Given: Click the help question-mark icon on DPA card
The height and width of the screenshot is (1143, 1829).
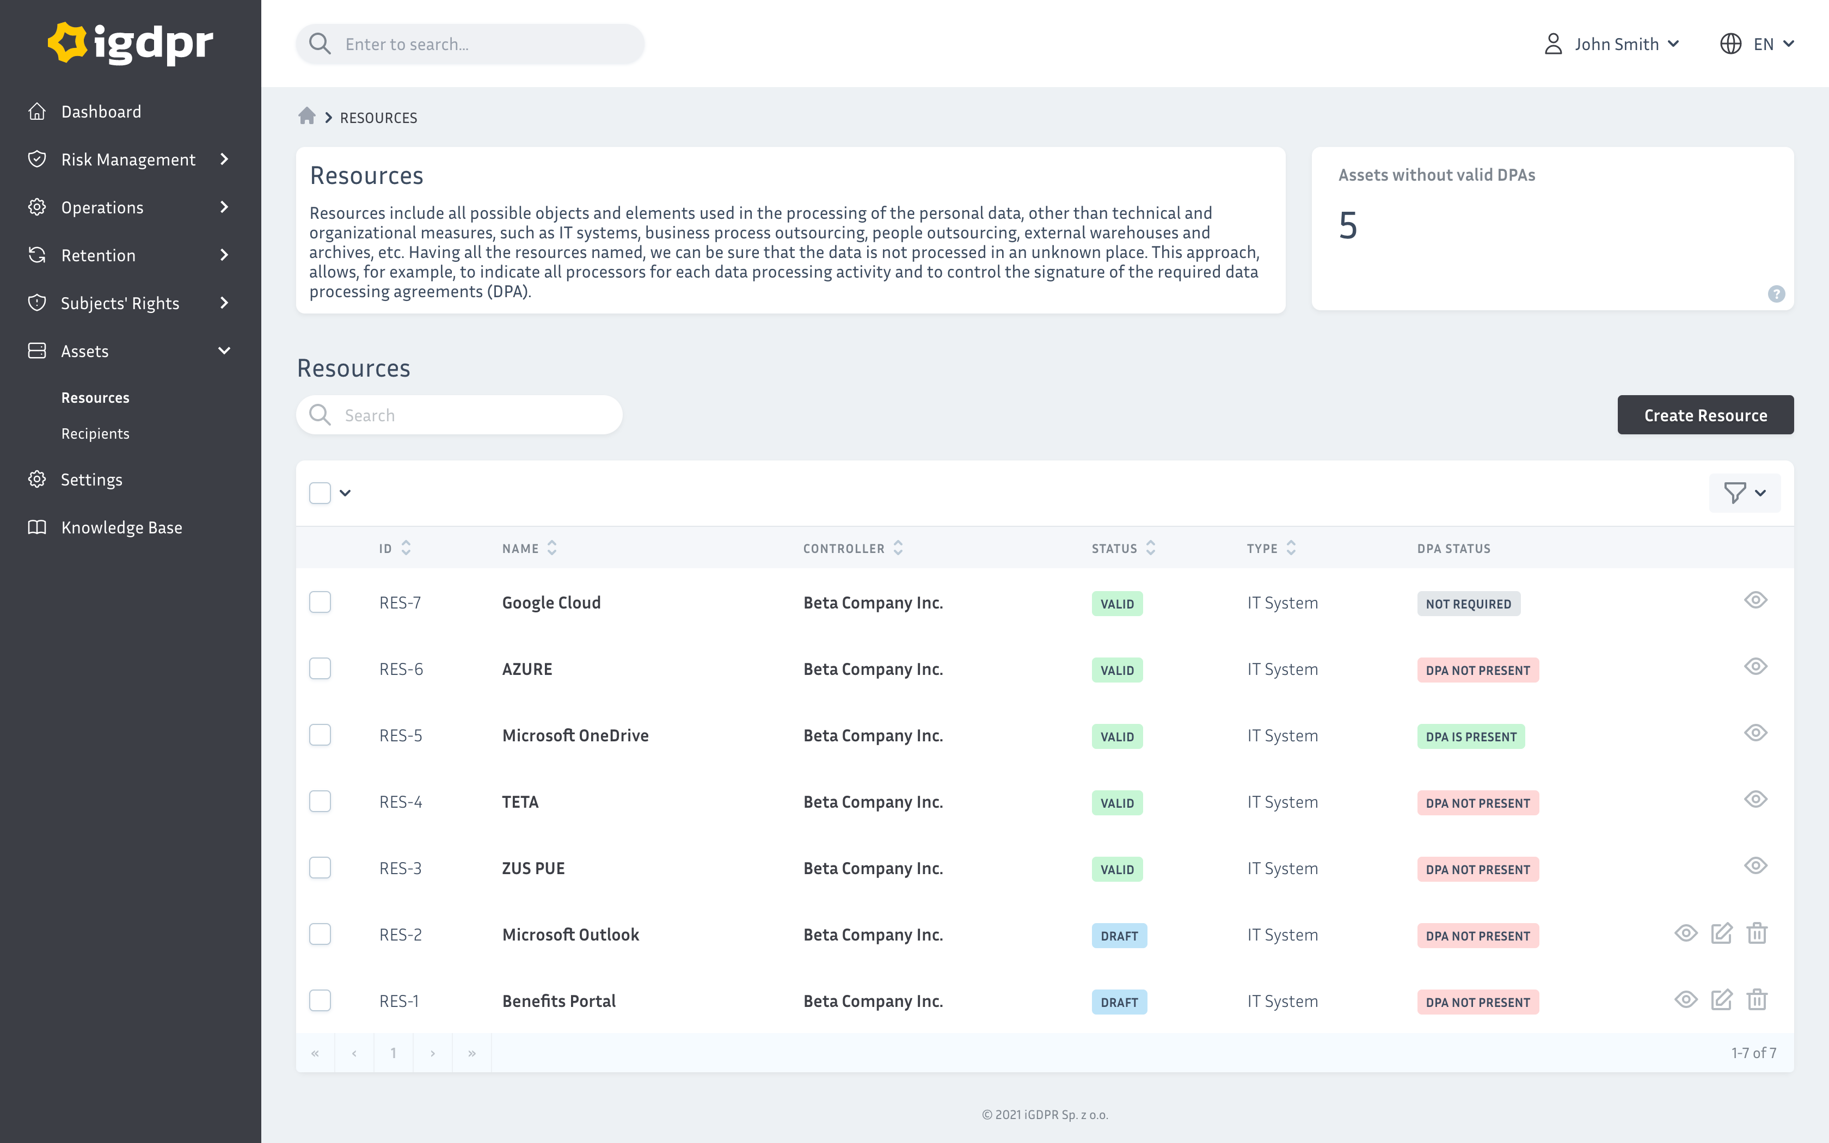Looking at the screenshot, I should tap(1777, 294).
